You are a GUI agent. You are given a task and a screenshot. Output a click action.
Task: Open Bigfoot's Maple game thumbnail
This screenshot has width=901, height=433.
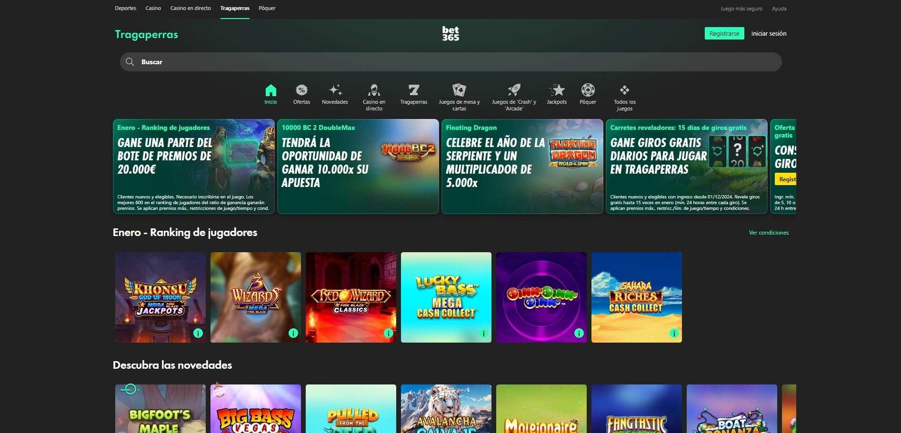tap(160, 409)
